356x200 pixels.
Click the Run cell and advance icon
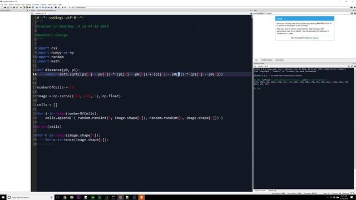[27, 7]
